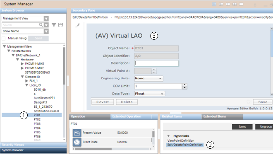
Task: Click the pencil edit icon in Secondary Pane
Action: 77,25
